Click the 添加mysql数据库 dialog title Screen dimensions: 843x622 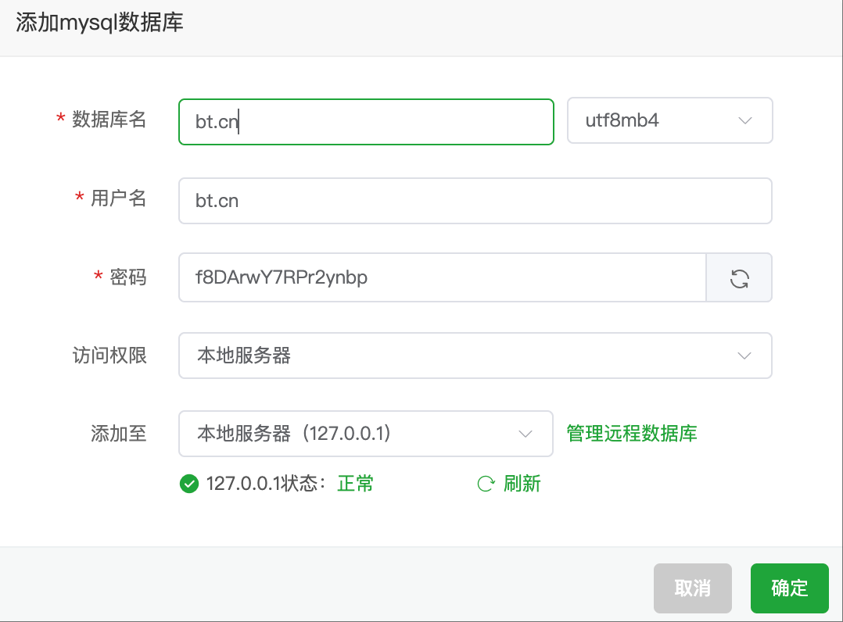(x=99, y=22)
